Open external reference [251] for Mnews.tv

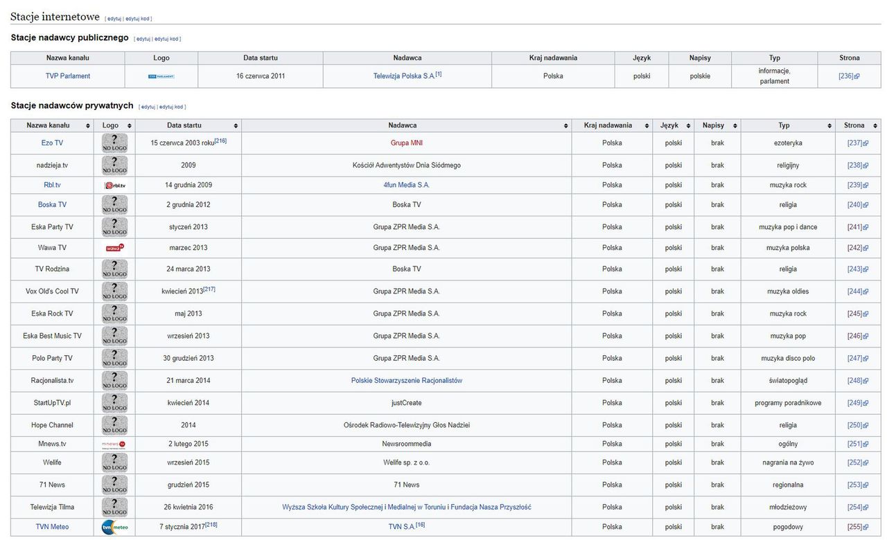click(x=858, y=444)
